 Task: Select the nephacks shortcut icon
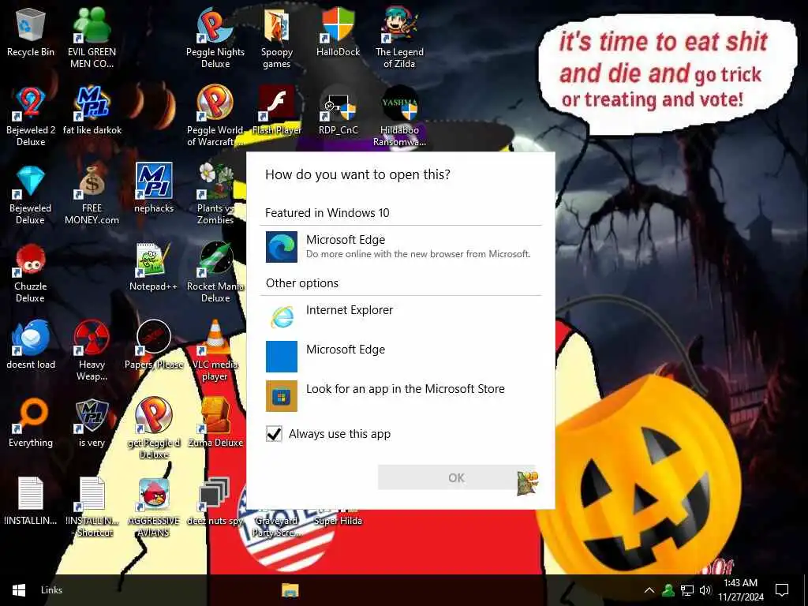point(154,189)
